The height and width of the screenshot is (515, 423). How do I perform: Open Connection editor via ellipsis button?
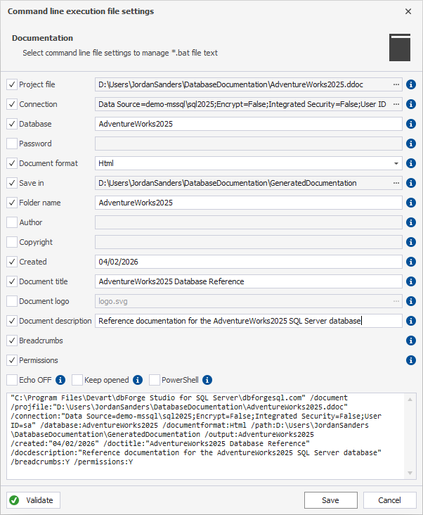(396, 104)
